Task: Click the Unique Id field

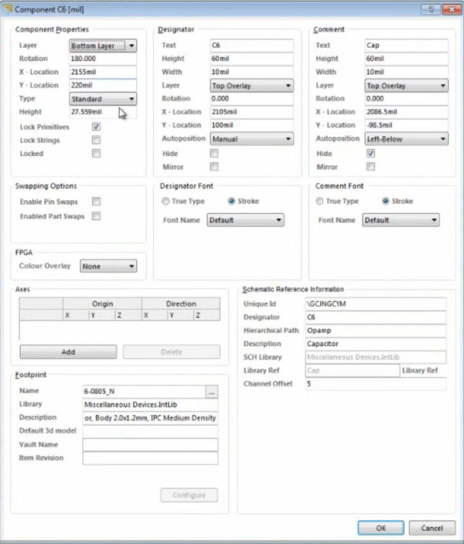Action: pos(376,304)
